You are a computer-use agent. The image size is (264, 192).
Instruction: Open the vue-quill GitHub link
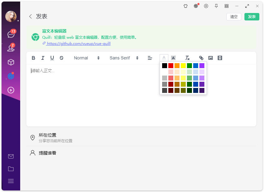tap(79, 43)
